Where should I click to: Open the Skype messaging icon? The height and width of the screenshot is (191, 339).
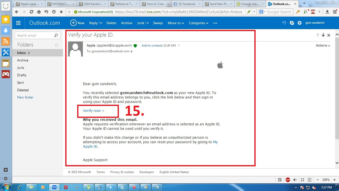[x=292, y=23]
